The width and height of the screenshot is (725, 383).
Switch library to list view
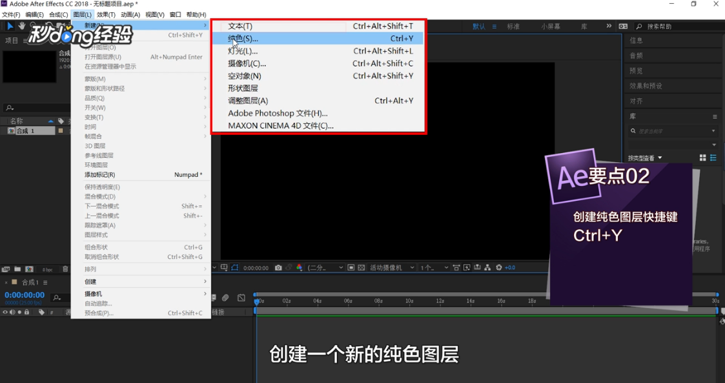(x=713, y=158)
